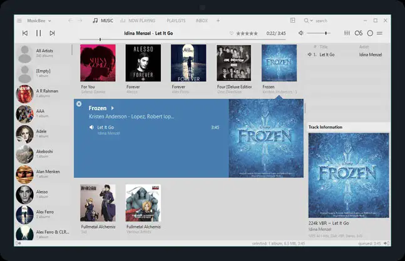Click the Frozen album title in blue panel
The height and width of the screenshot is (261, 405).
pos(98,108)
